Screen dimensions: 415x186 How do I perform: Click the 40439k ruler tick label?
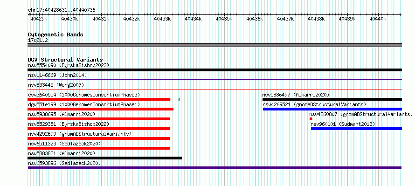(347, 19)
